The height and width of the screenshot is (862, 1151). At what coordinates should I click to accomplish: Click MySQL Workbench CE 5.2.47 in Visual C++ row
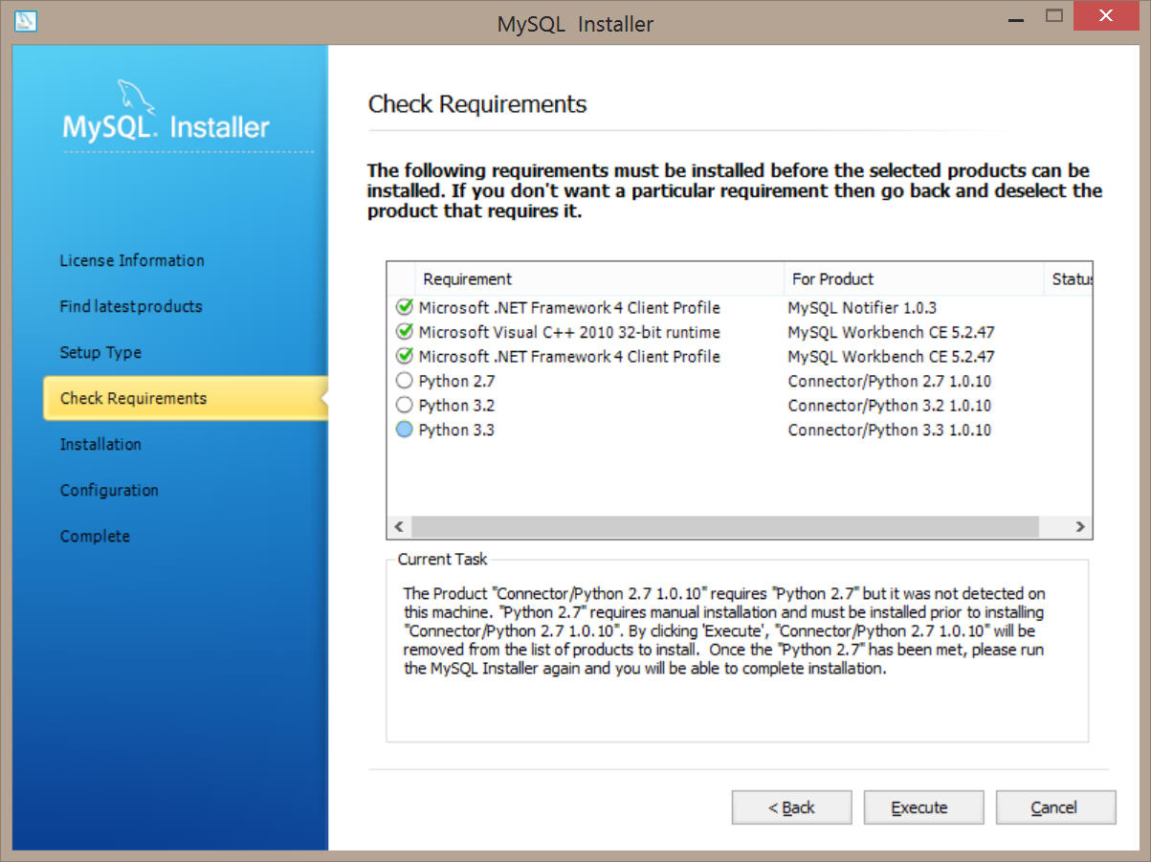click(x=892, y=332)
